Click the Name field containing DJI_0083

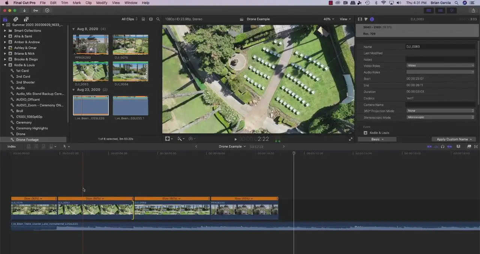[x=441, y=47]
